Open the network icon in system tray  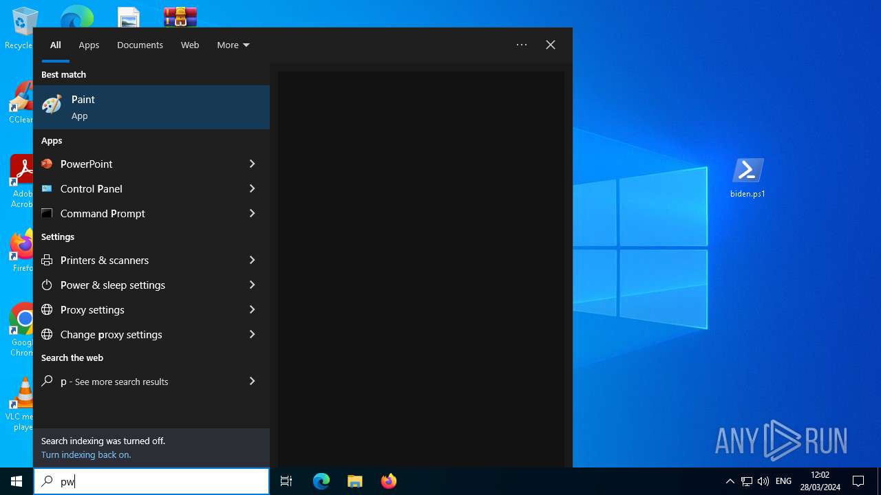(747, 481)
